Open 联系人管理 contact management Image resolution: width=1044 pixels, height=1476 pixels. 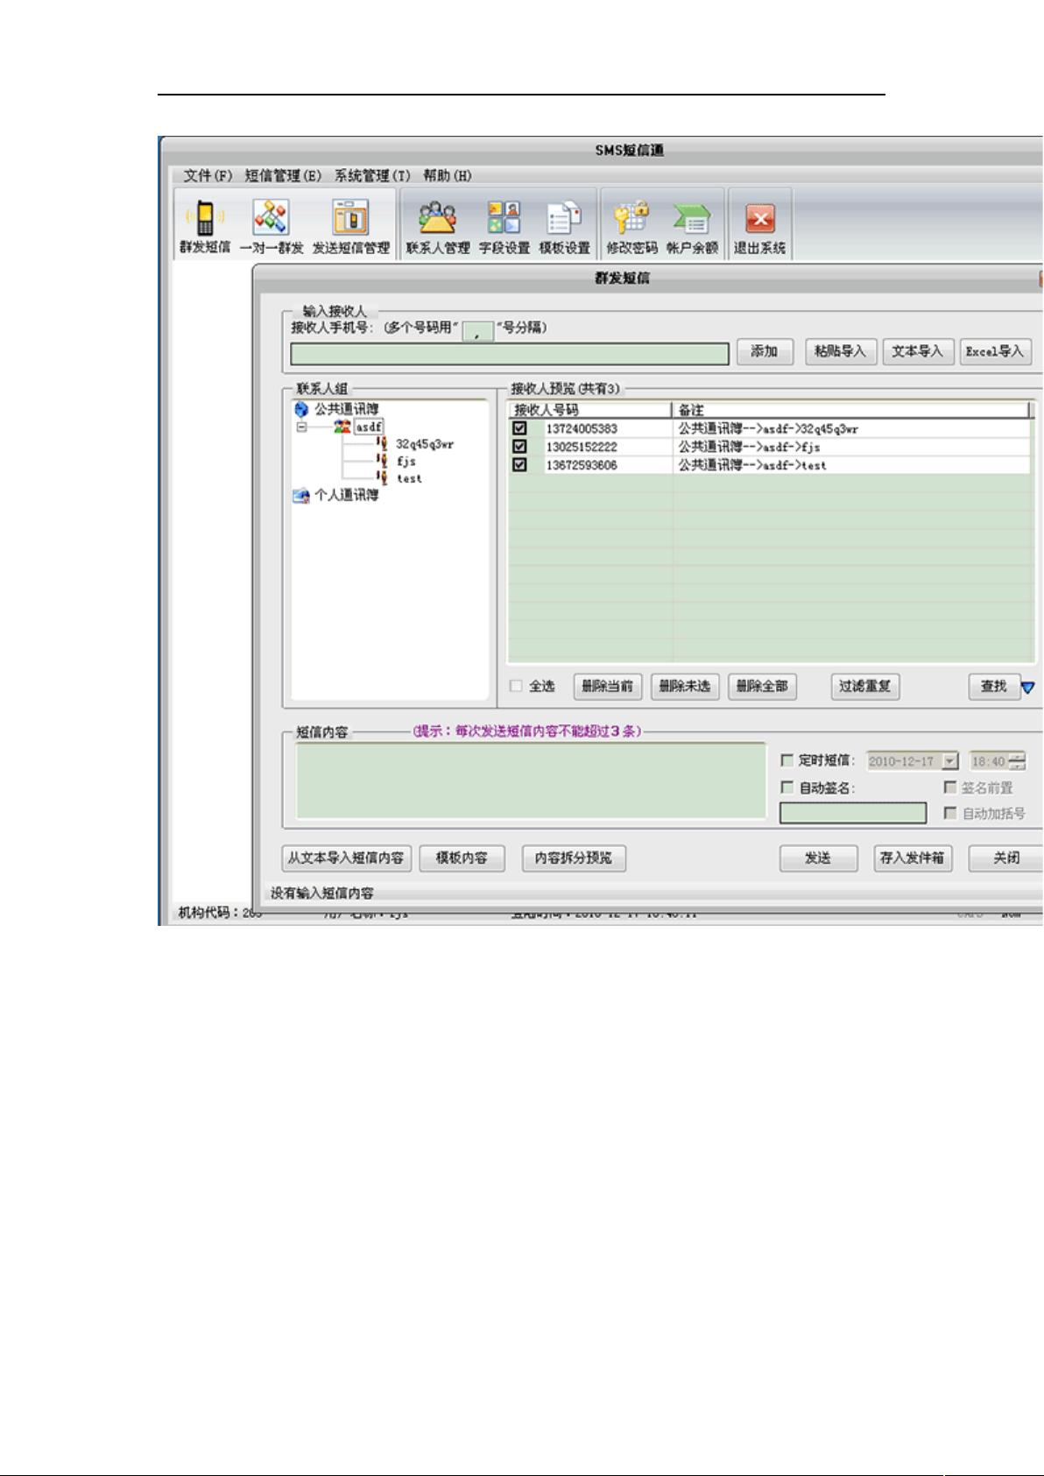(437, 225)
